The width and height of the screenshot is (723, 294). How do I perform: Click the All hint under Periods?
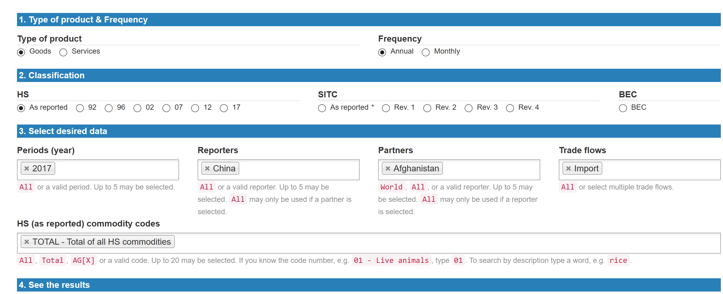click(26, 187)
